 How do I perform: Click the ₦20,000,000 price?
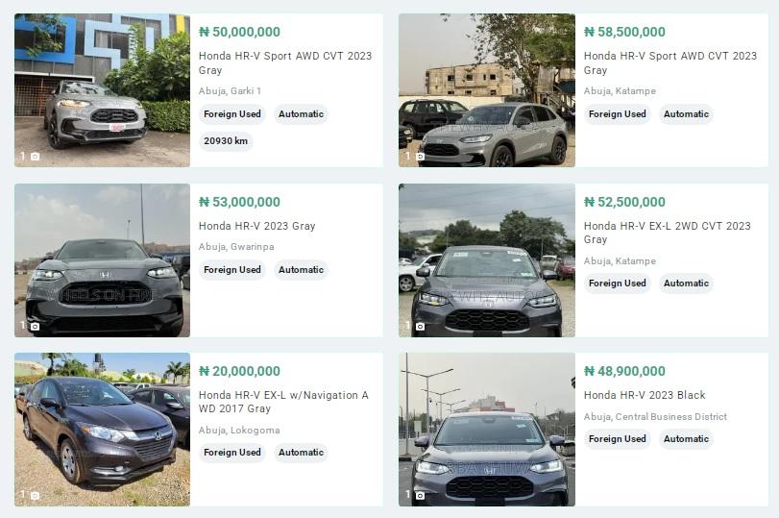(239, 371)
